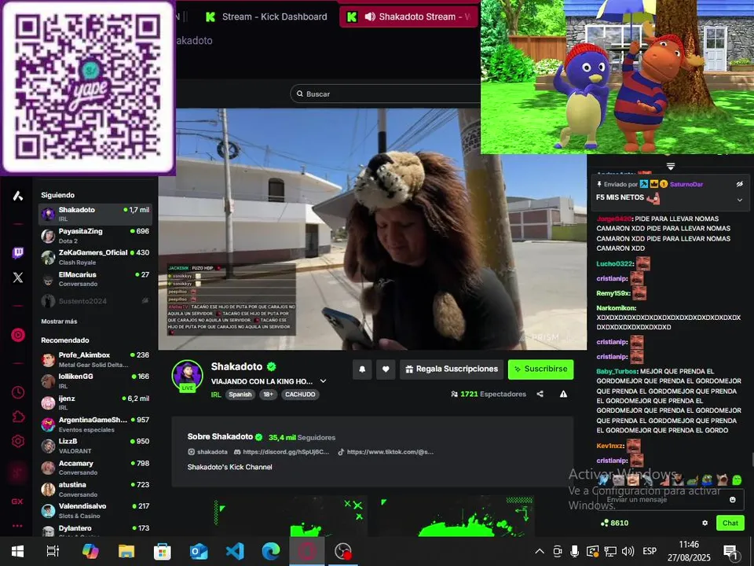754x566 pixels.
Task: Open Visual Studio Code from the taskbar
Action: click(235, 551)
